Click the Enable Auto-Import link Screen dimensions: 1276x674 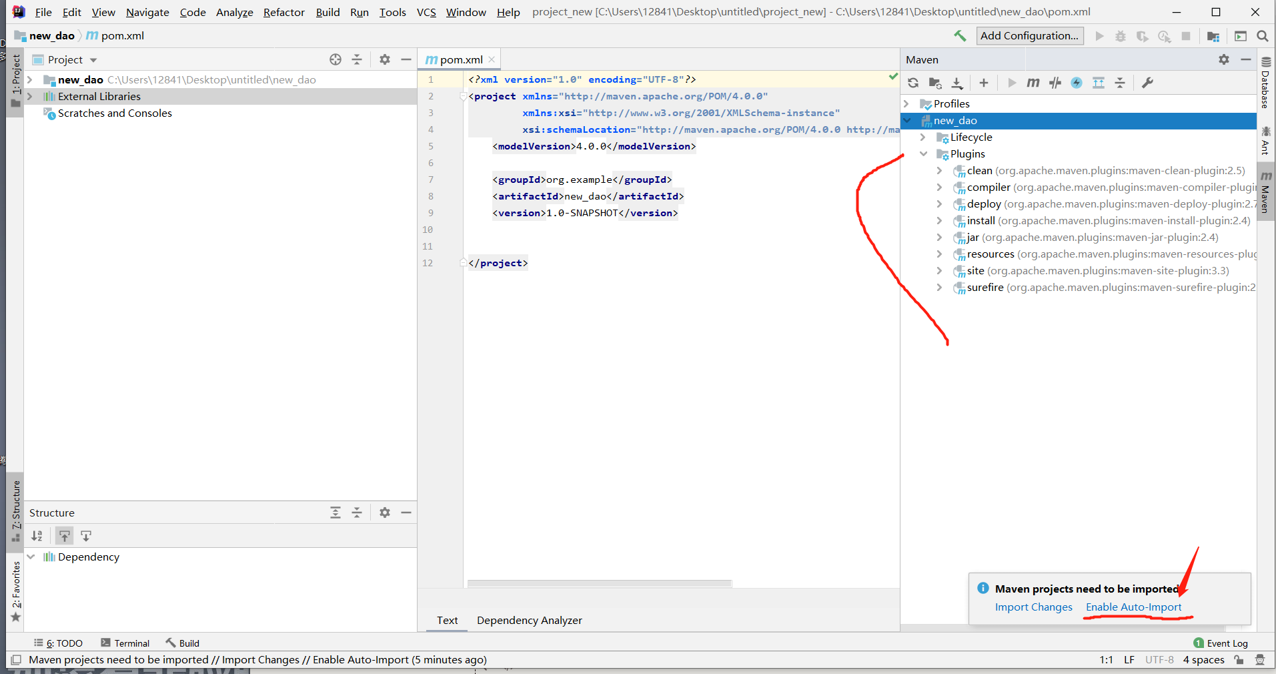click(x=1134, y=607)
